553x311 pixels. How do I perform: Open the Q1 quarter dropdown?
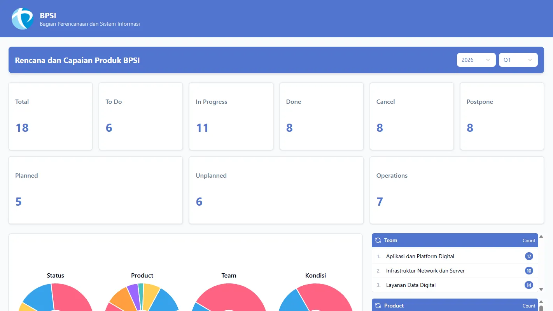pyautogui.click(x=518, y=60)
